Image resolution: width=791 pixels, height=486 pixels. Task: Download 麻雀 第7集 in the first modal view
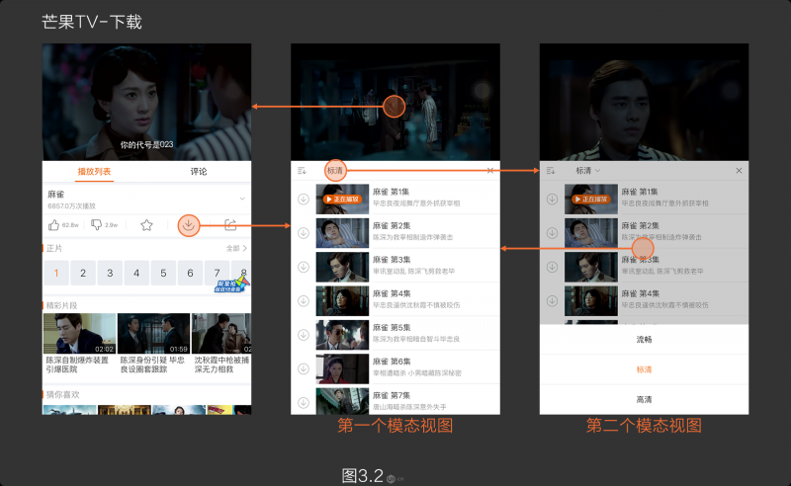pos(304,402)
